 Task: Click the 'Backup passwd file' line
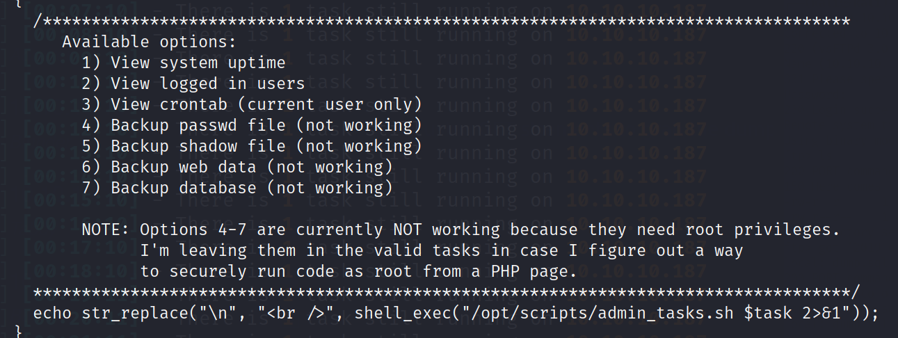coord(198,125)
